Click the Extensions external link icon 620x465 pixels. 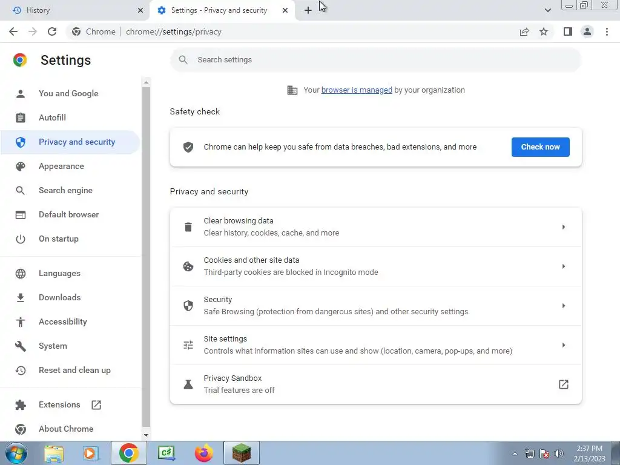click(x=96, y=405)
